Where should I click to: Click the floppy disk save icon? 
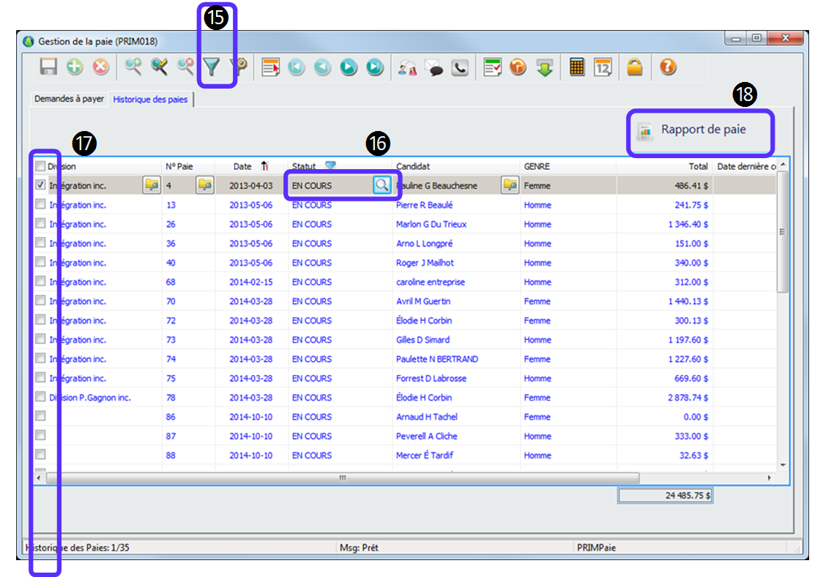tap(49, 68)
